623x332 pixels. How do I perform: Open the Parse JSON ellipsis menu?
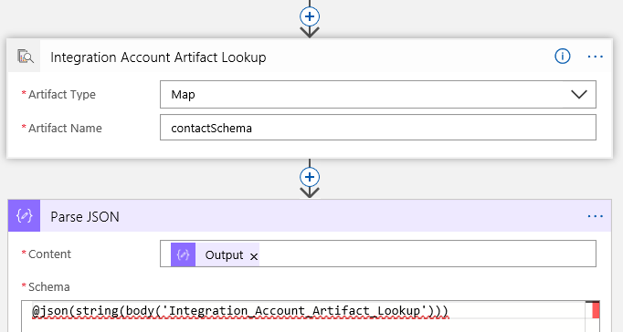pos(595,216)
